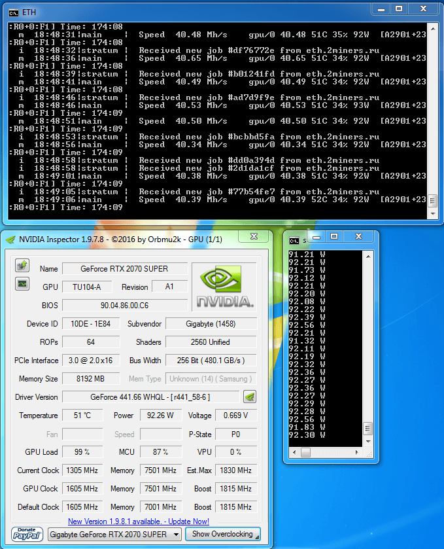Viewport: 444px width, 549px height.
Task: Click the Driver Version text field
Action: click(150, 397)
